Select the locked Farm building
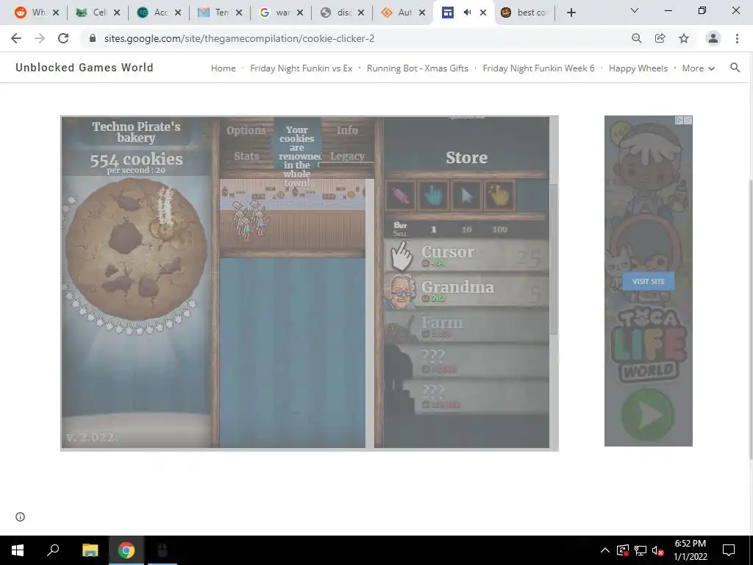This screenshot has width=753, height=565. 467,326
